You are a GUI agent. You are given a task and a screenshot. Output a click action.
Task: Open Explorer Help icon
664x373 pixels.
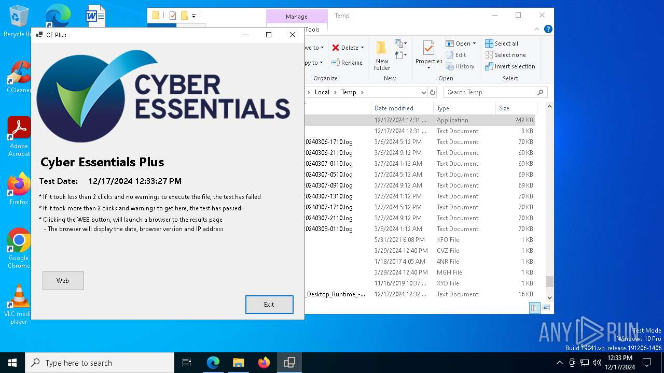coord(548,30)
